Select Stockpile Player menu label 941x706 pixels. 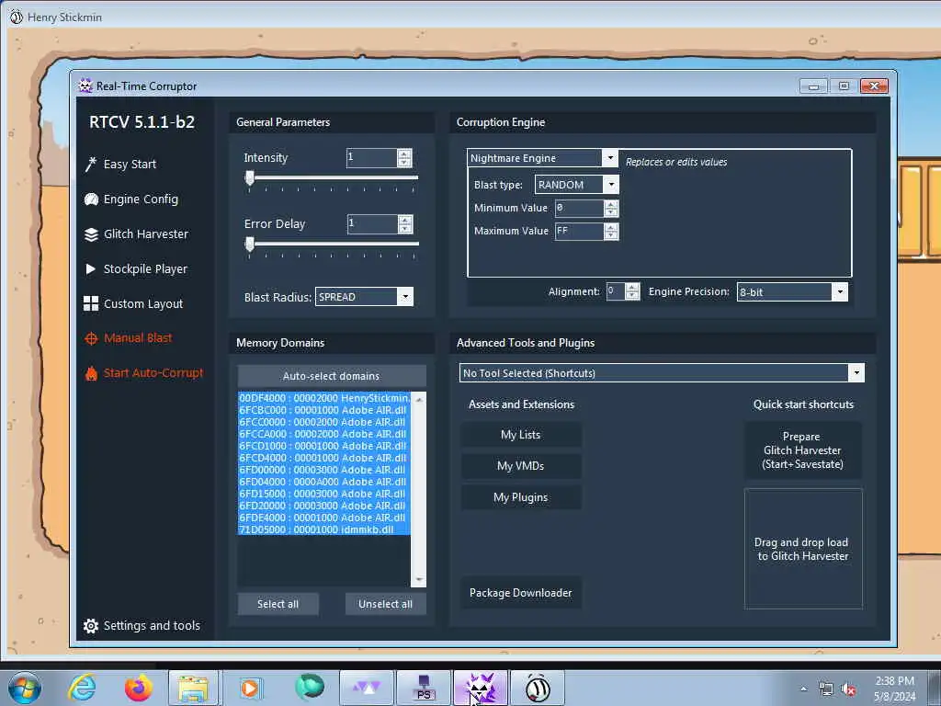click(145, 269)
